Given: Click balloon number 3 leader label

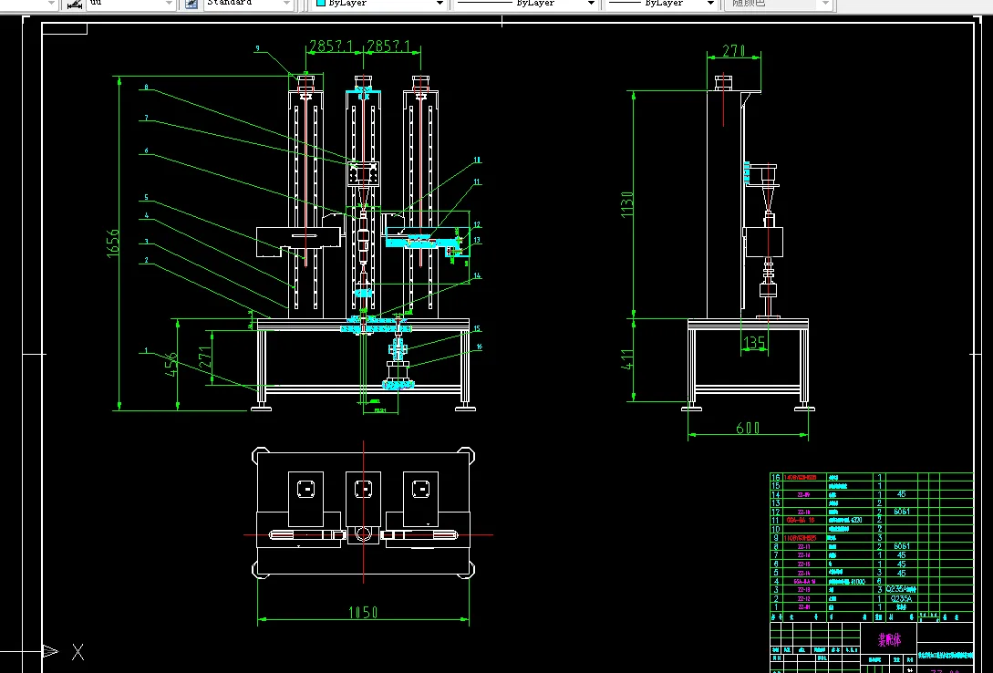Looking at the screenshot, I should coord(146,242).
